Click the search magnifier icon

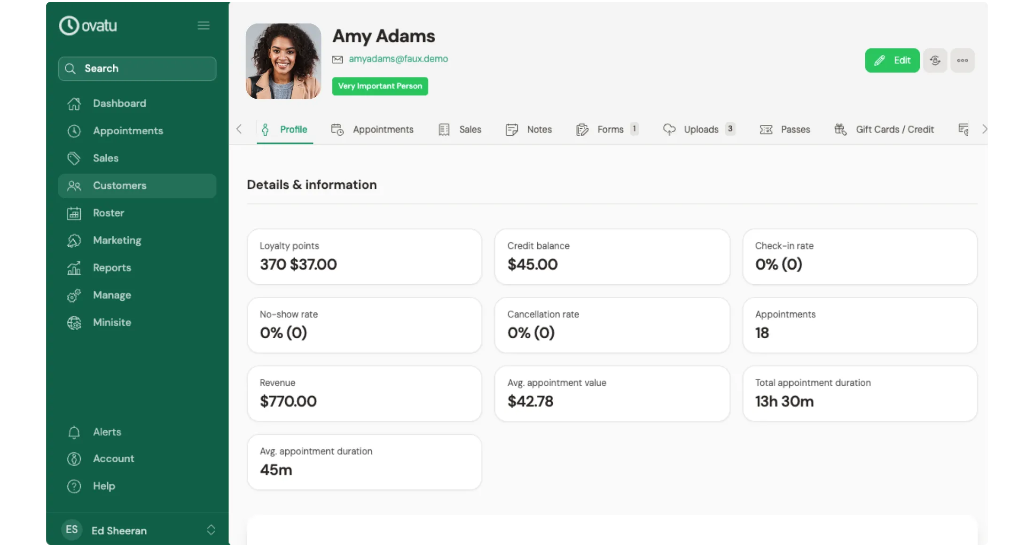[x=70, y=69]
